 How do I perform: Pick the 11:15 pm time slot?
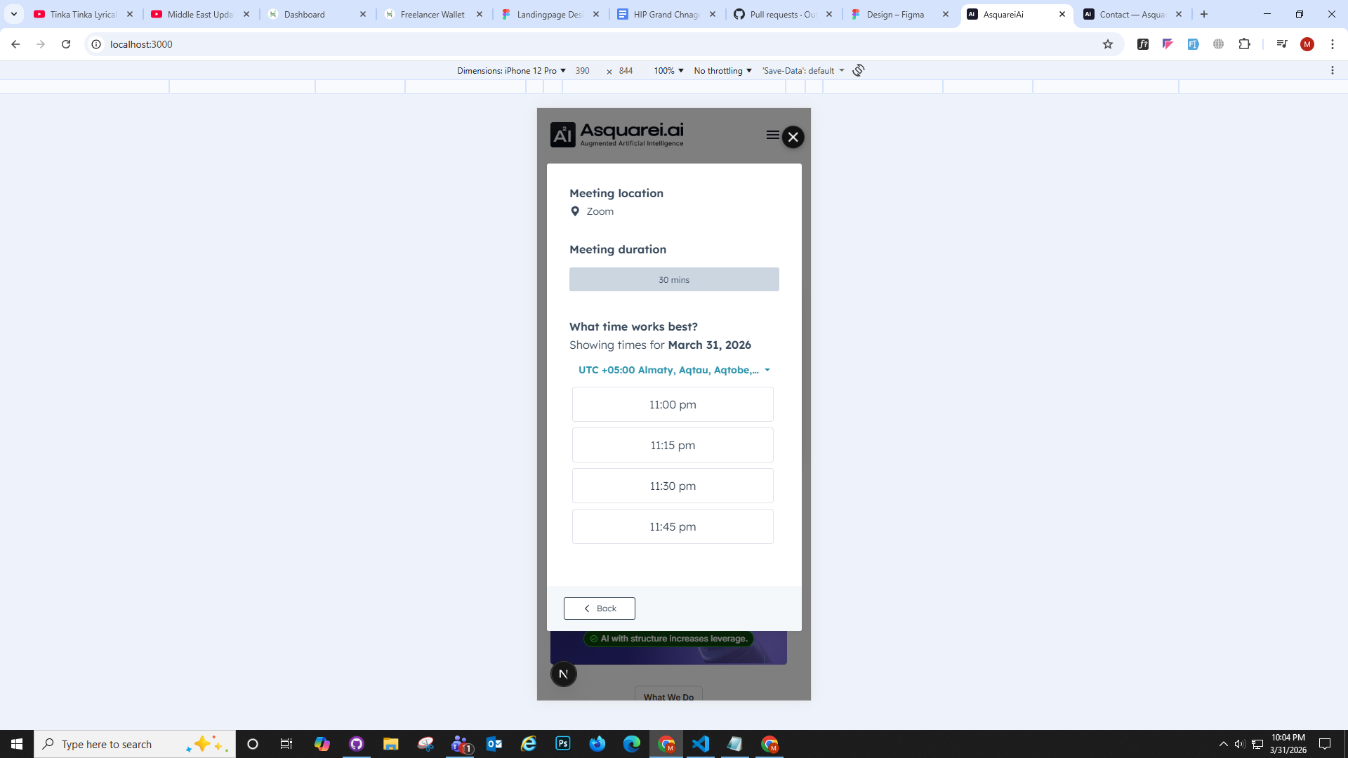pos(673,445)
